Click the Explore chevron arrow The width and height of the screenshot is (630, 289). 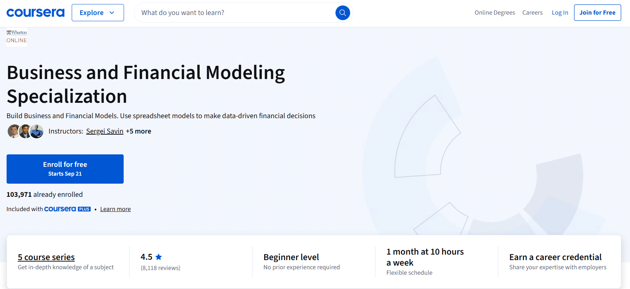(x=112, y=13)
